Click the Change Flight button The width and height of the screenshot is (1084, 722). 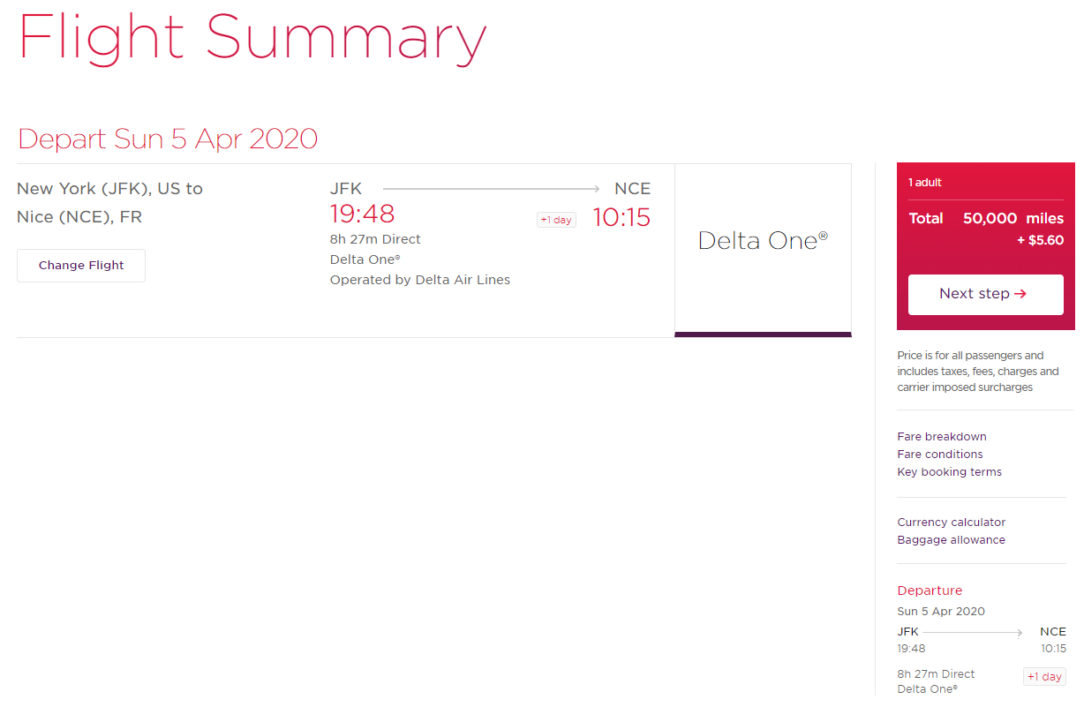point(81,266)
